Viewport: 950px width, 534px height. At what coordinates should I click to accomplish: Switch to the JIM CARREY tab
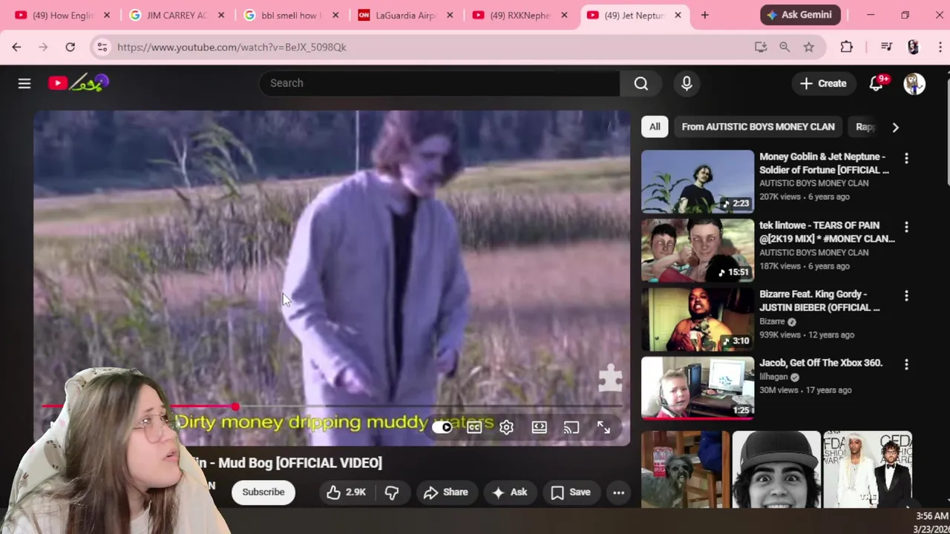pos(177,15)
